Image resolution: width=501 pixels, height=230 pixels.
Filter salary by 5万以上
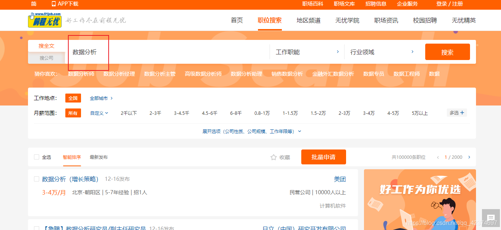tap(420, 113)
